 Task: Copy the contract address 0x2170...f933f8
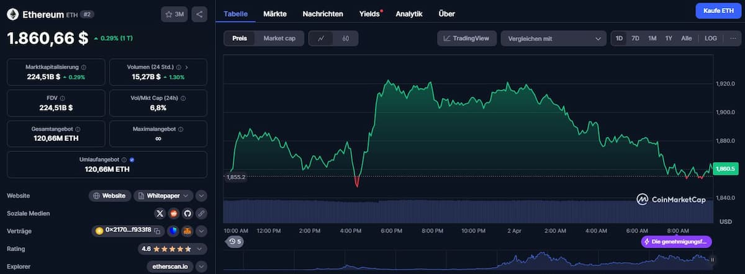(157, 231)
